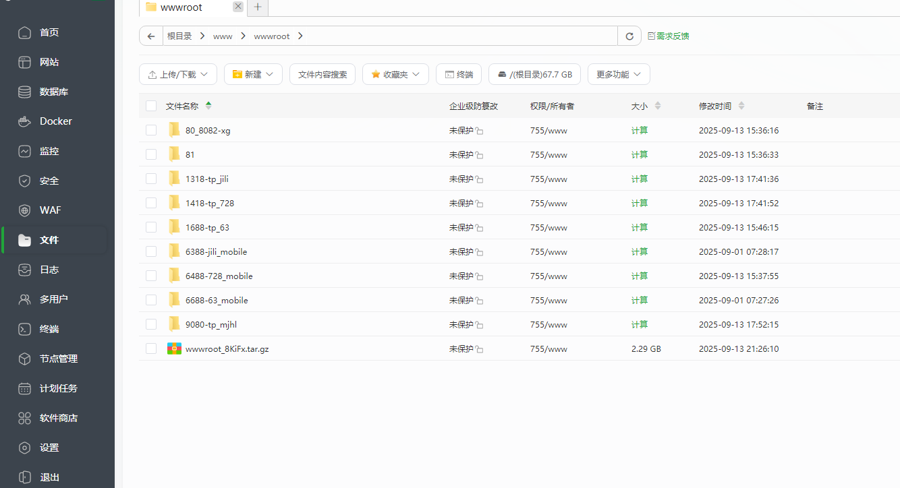
Task: Click the /(根目录)67.7 GB disk button
Action: 534,74
